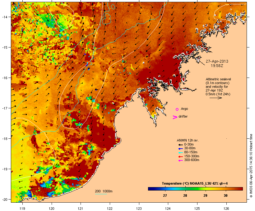Click the 125 longitude axis label

pos(197,209)
